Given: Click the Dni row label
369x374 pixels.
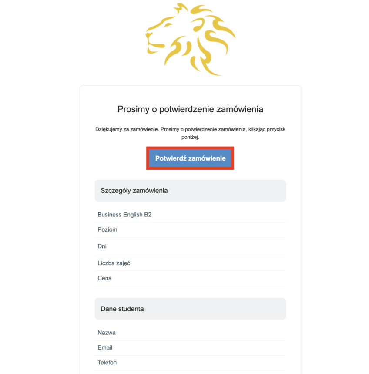Looking at the screenshot, I should coord(102,246).
